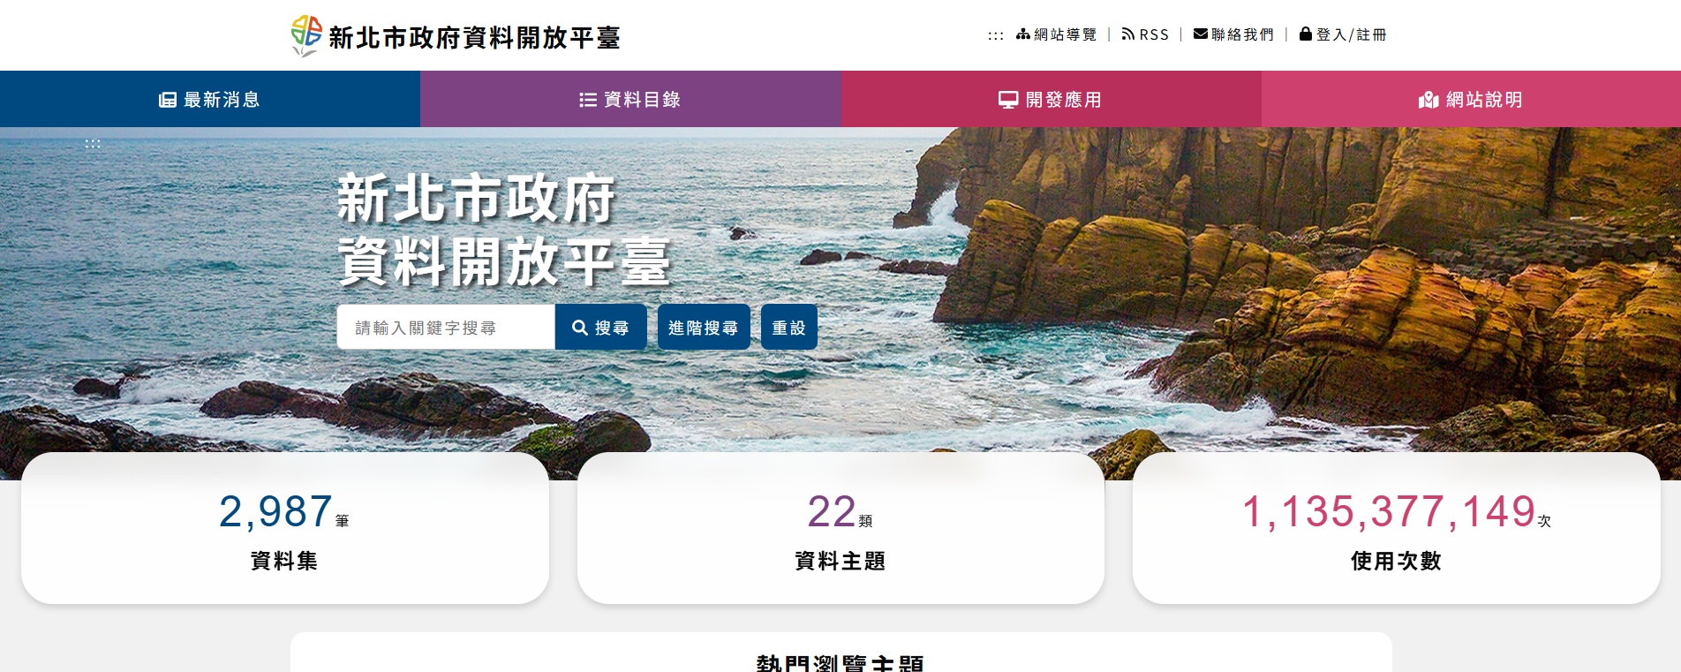Image resolution: width=1681 pixels, height=672 pixels.
Task: Open the 2,987 資料集 card
Action: click(x=285, y=528)
